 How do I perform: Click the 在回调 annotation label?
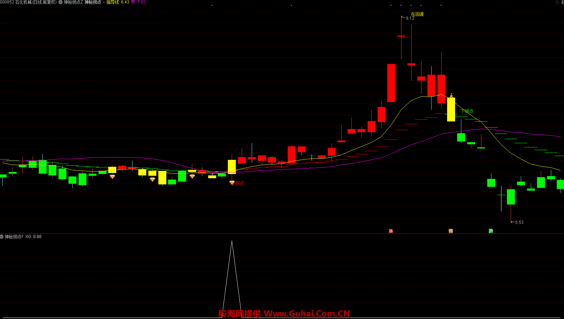417,14
